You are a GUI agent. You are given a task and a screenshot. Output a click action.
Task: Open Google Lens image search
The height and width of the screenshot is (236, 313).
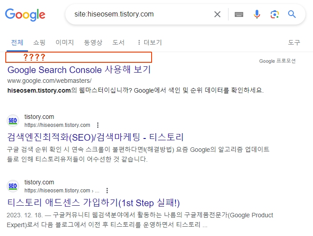[x=274, y=14]
